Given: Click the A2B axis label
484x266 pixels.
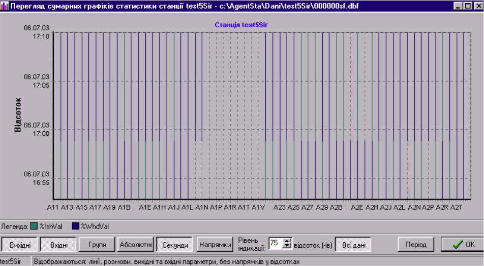Looking at the screenshot, I should point(336,207).
